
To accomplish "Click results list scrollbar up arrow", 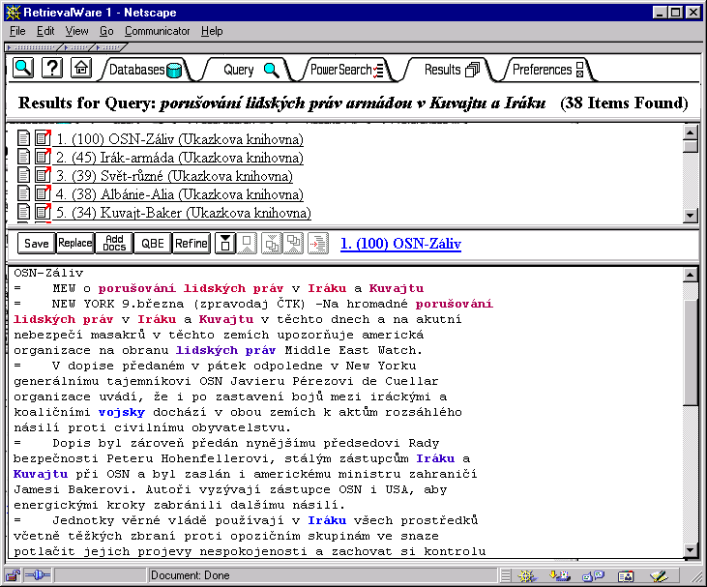I will 691,133.
